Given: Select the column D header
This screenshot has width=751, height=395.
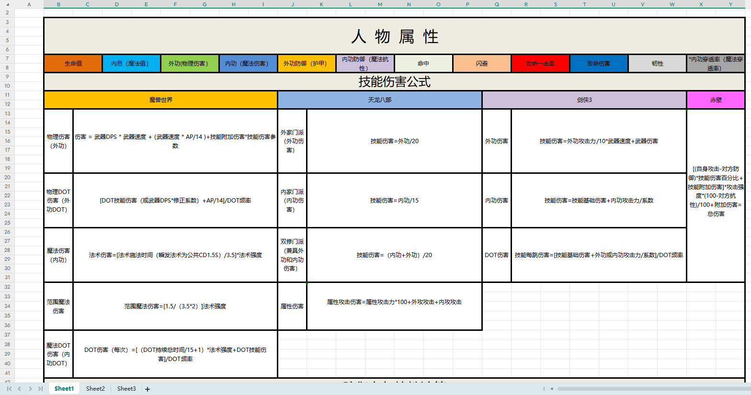Looking at the screenshot, I should [x=117, y=4].
